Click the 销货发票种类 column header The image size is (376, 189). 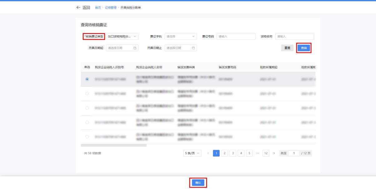(x=186, y=67)
